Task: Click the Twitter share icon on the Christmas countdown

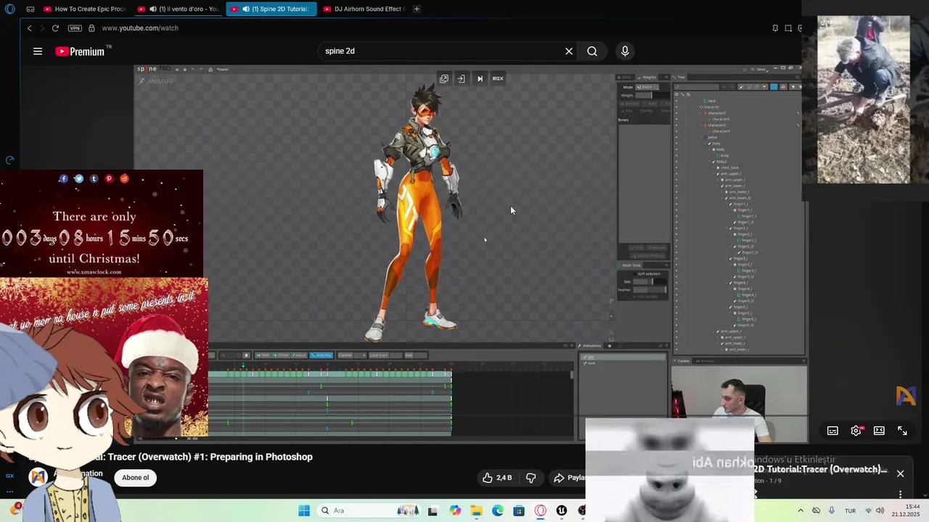Action: (79, 178)
